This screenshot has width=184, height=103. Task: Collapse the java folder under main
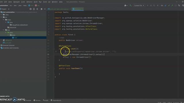6,22
